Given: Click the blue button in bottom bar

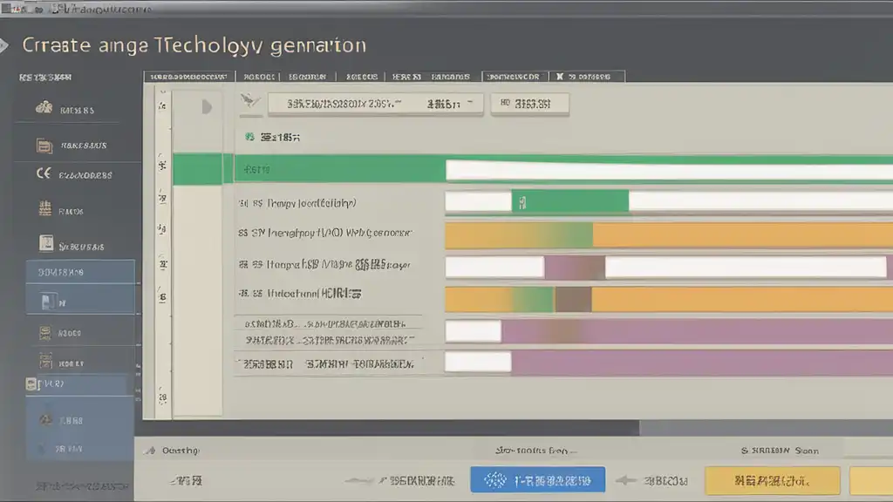Looking at the screenshot, I should tap(537, 480).
